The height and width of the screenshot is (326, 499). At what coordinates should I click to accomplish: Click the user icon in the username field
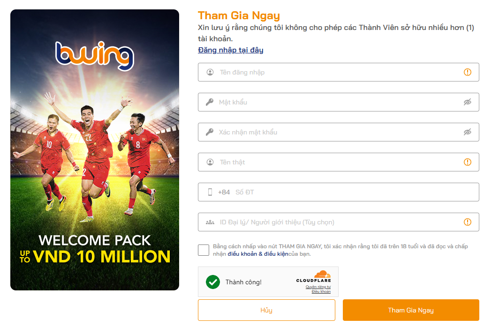tap(210, 72)
